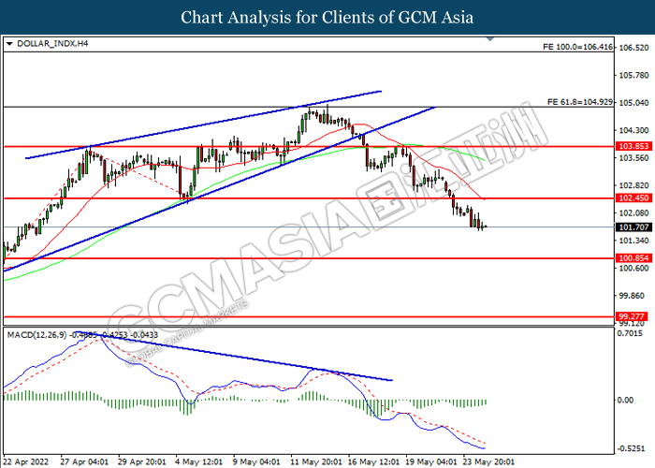
Task: Click the 102.820 price axis value
Action: [633, 185]
